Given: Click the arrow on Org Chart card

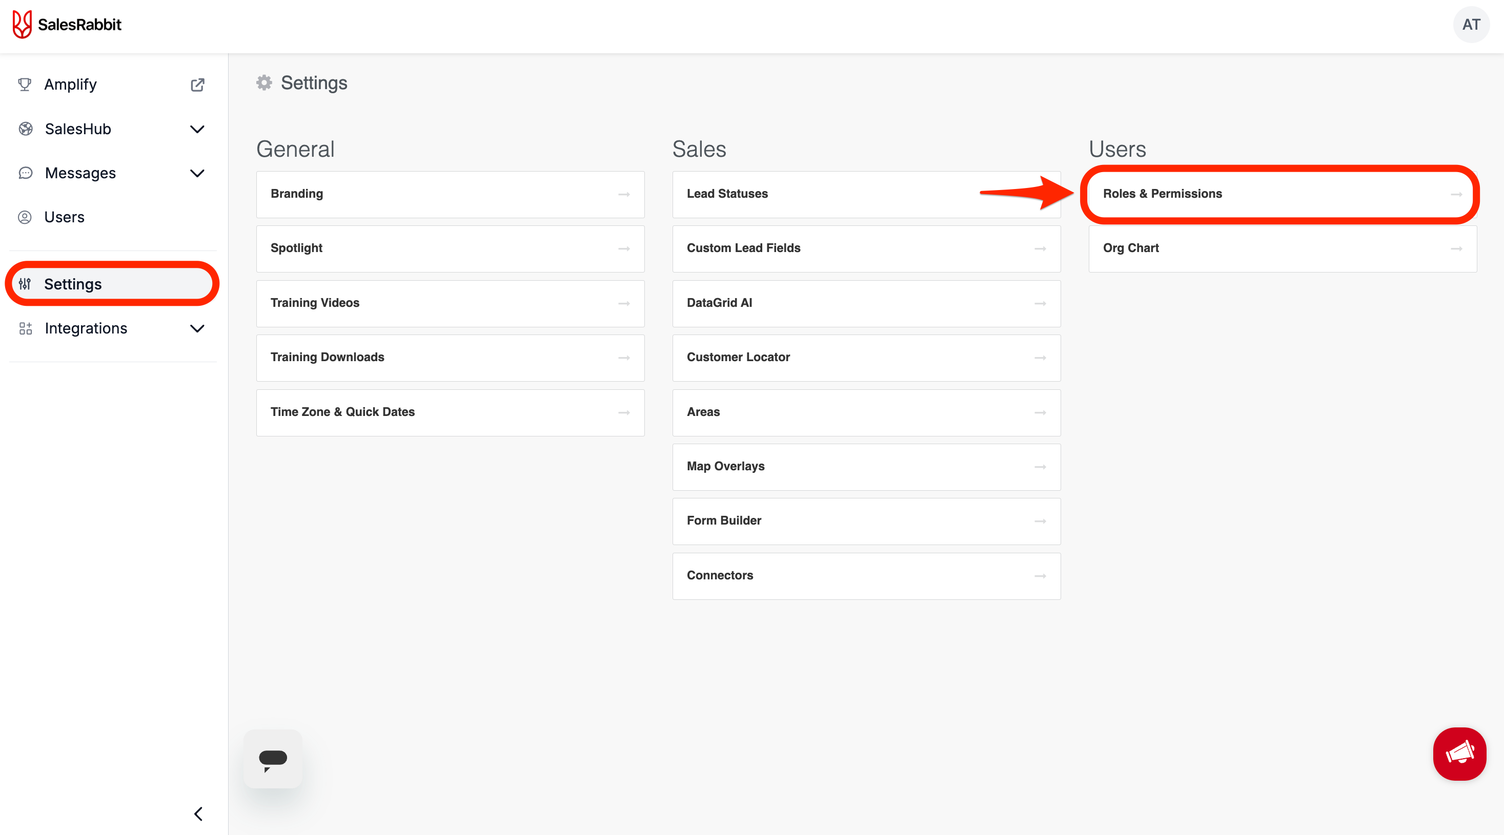Looking at the screenshot, I should (1456, 248).
